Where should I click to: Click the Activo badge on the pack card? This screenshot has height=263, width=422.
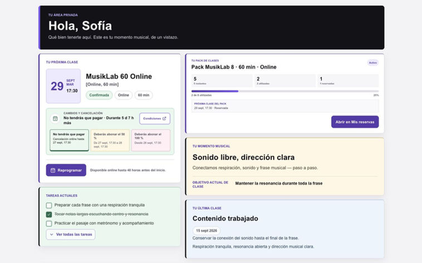(373, 63)
